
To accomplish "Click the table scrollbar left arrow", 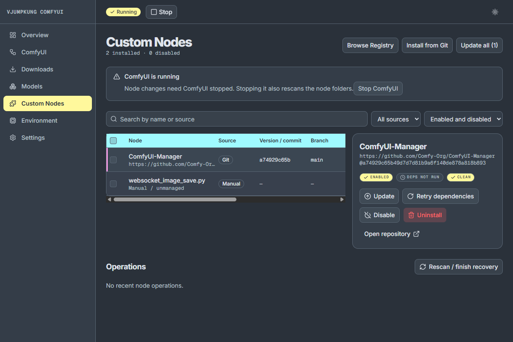I will (109, 199).
